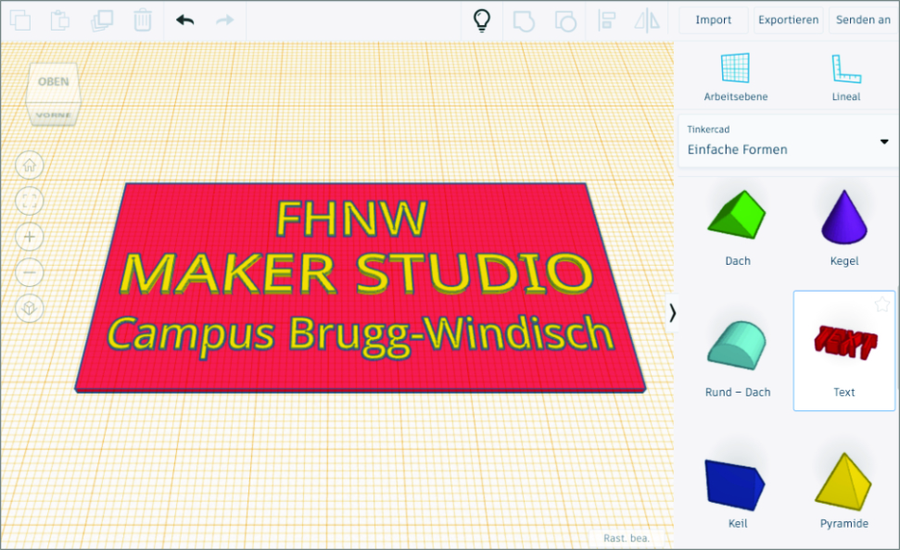Collapse the shapes panel with the chevron
900x550 pixels.
tap(672, 314)
